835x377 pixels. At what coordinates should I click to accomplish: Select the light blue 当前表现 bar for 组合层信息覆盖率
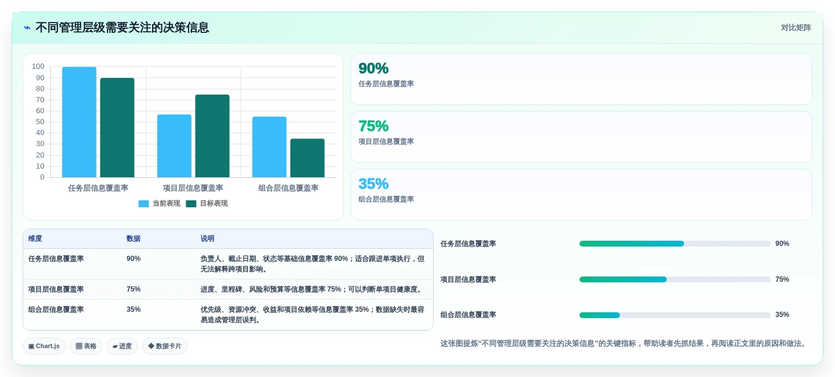coord(269,147)
